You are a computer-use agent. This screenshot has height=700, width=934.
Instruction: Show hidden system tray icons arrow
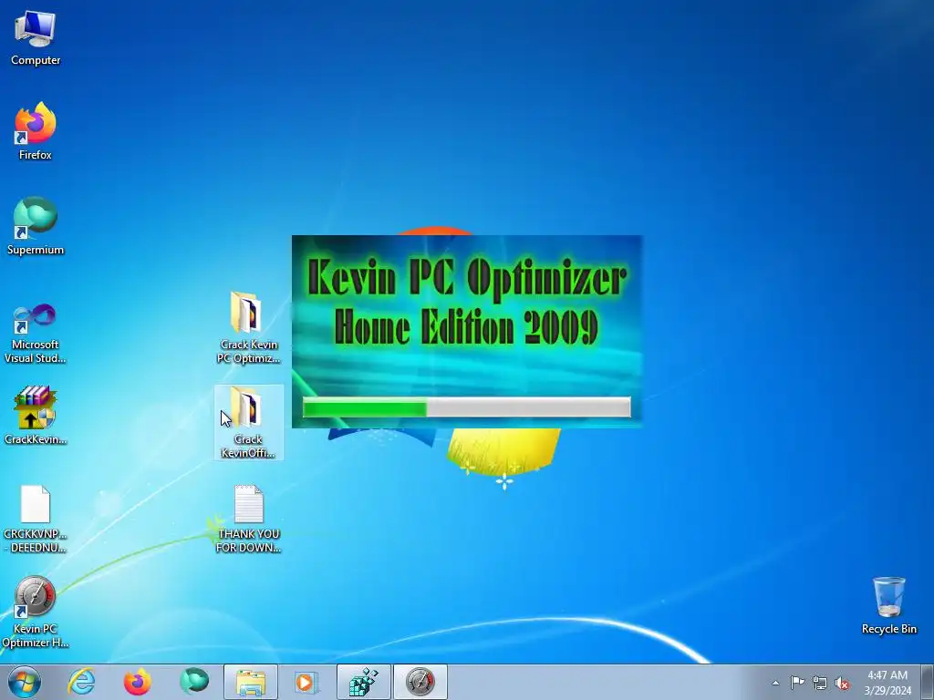(775, 683)
